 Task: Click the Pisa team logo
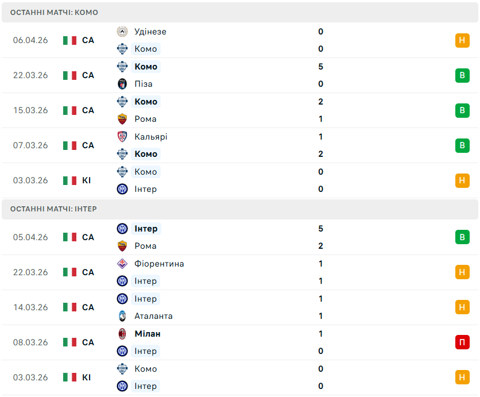coord(122,84)
